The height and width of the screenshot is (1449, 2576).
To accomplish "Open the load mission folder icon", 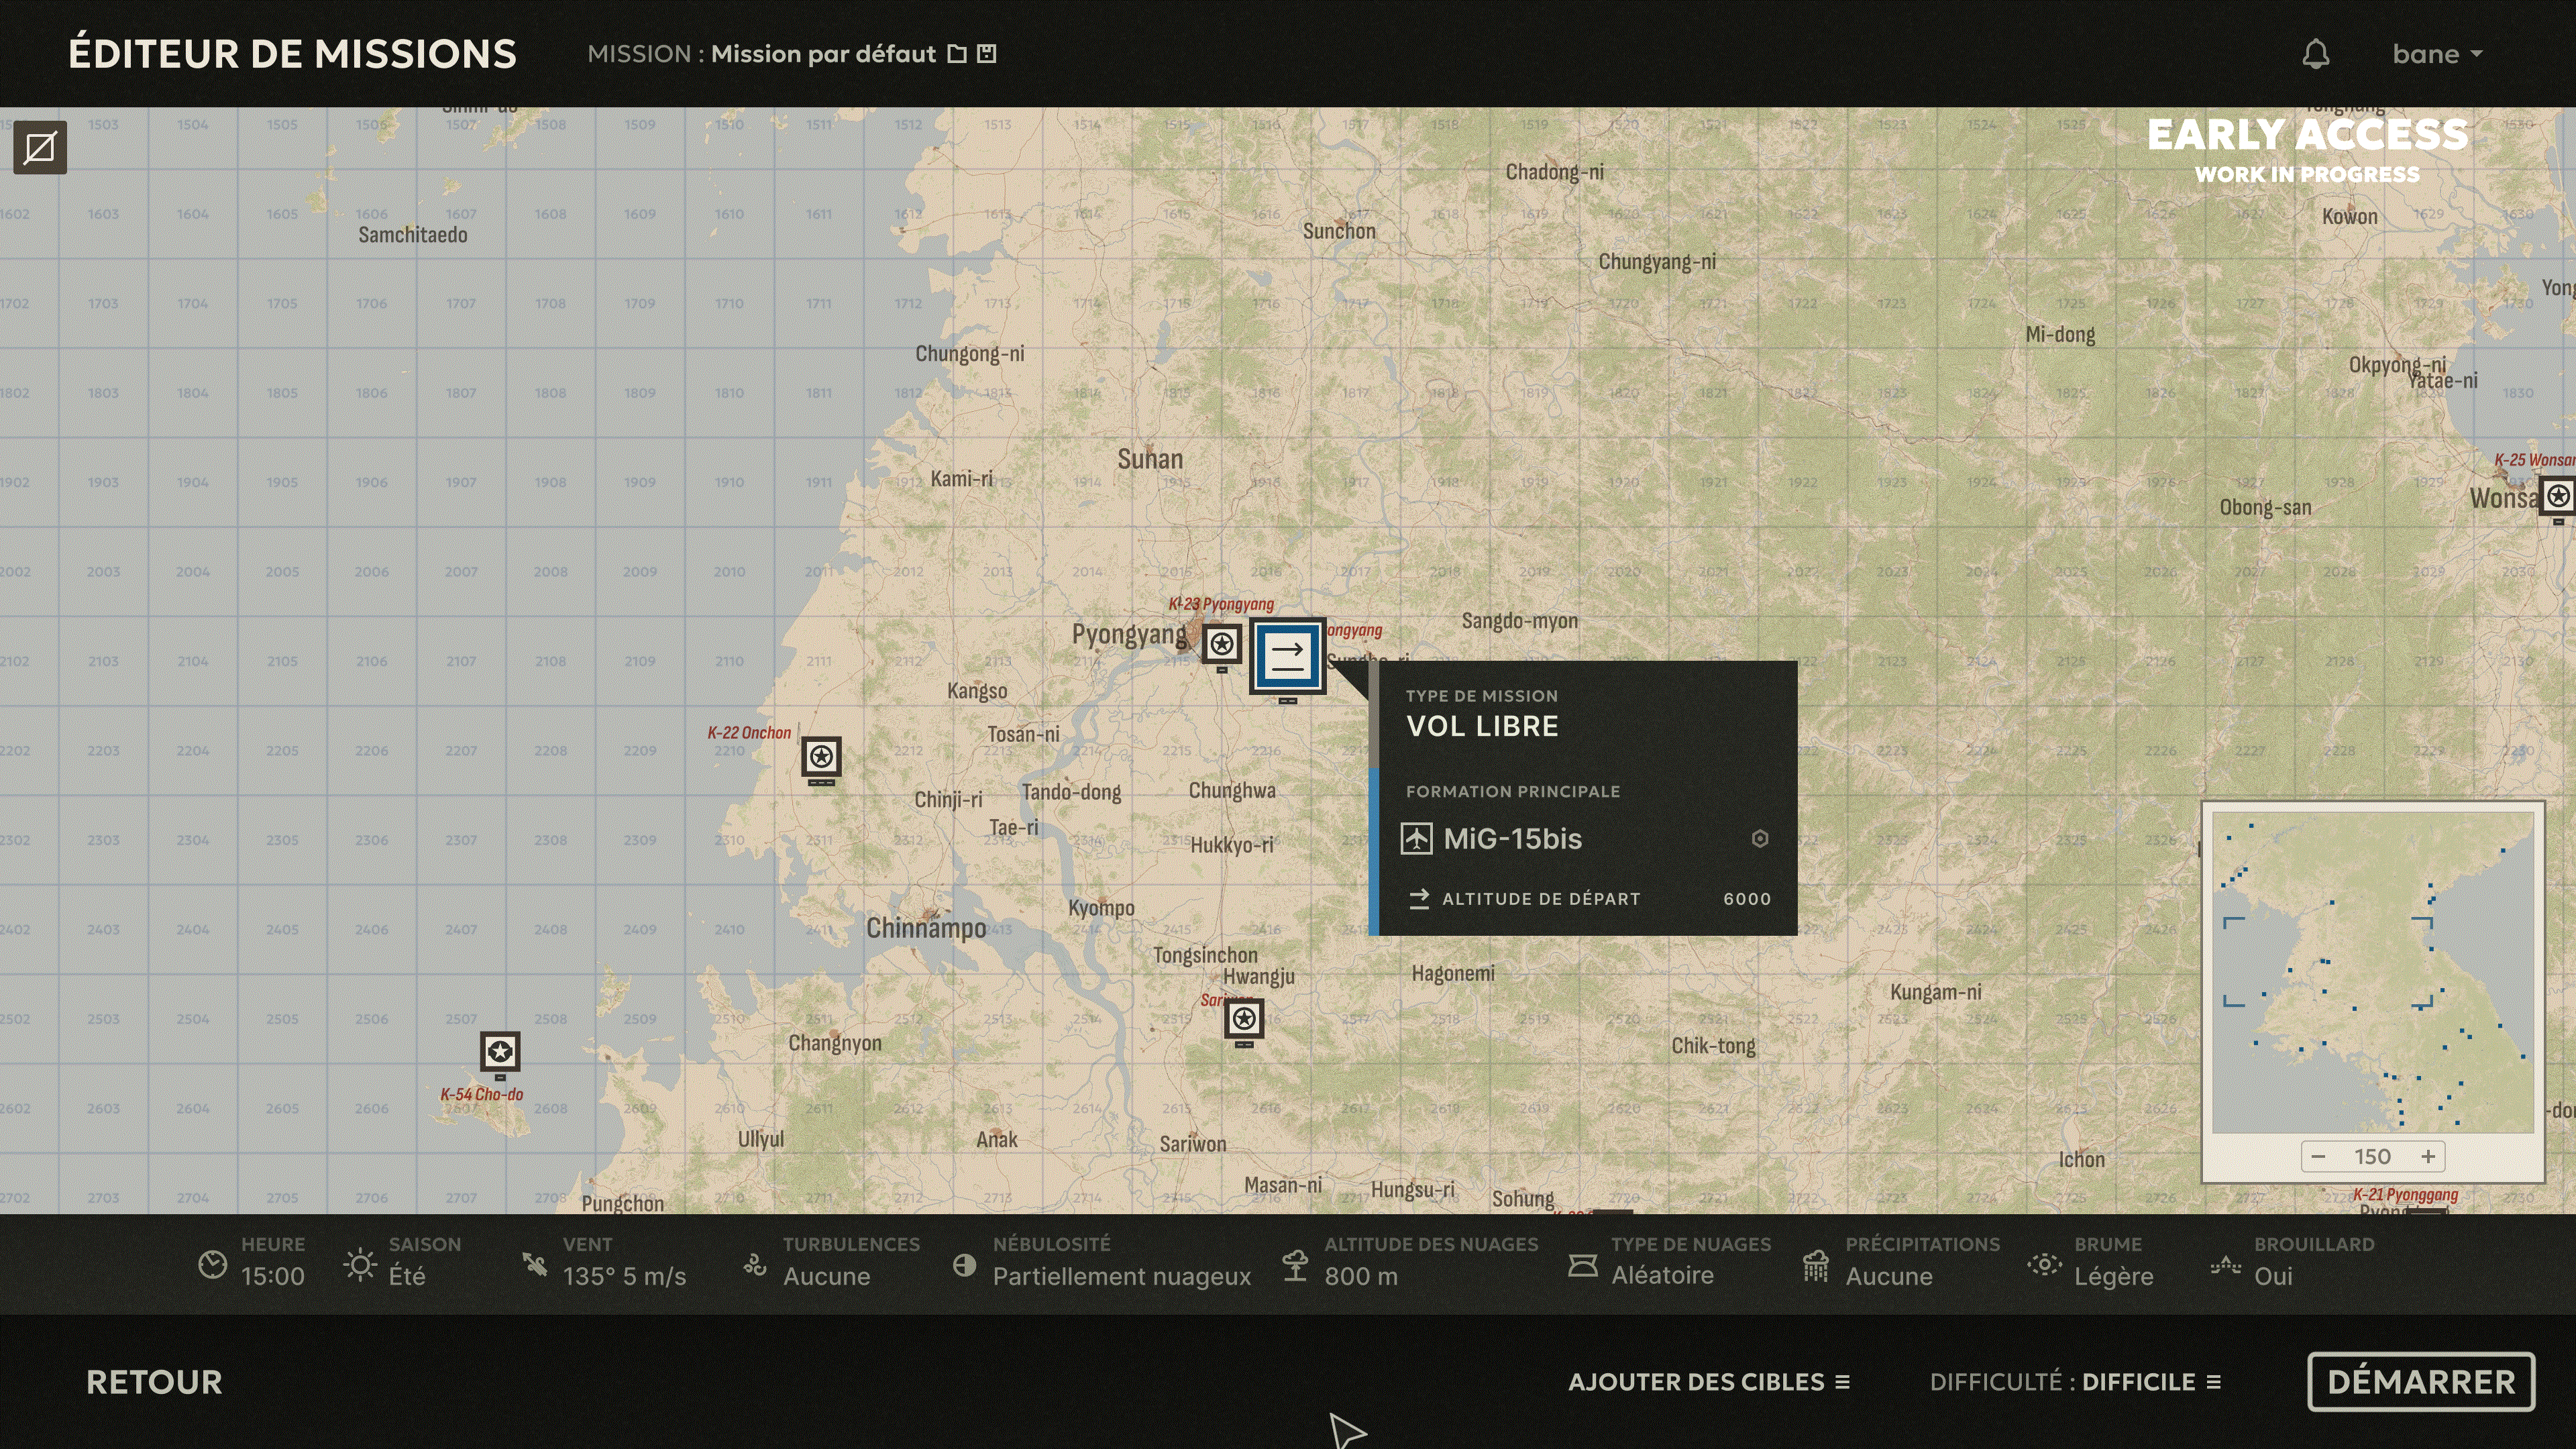I will [x=957, y=54].
